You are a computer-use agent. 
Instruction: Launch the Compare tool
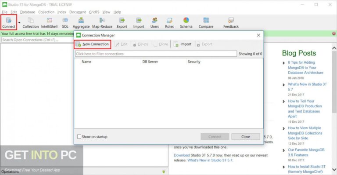(x=206, y=22)
